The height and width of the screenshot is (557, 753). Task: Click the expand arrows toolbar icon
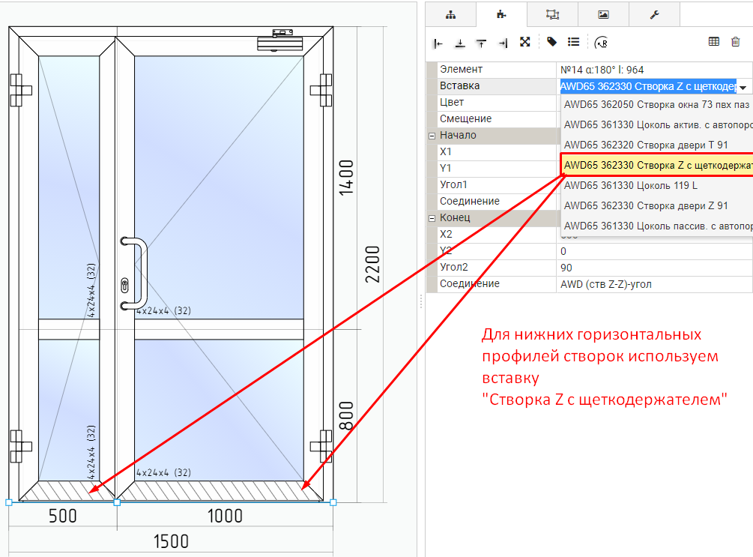525,42
